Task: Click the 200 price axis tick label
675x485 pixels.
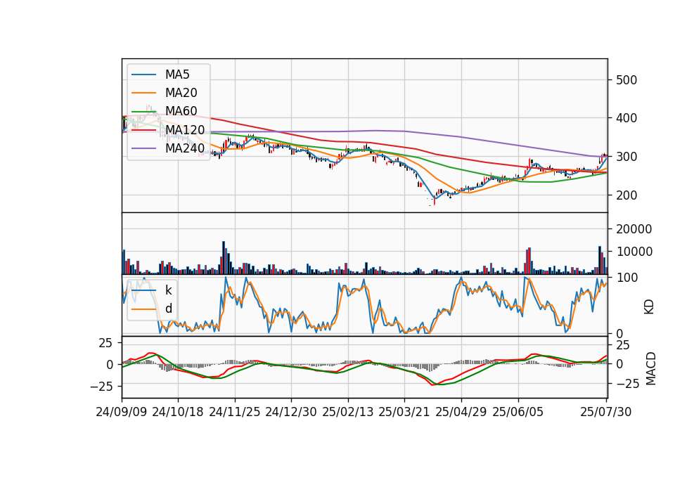Action: click(626, 195)
